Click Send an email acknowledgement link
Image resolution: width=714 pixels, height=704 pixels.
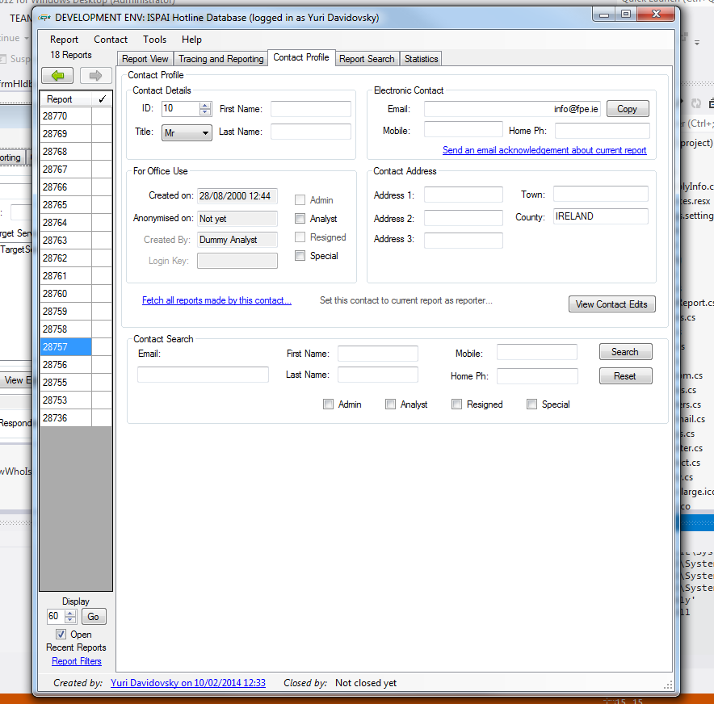pos(544,150)
